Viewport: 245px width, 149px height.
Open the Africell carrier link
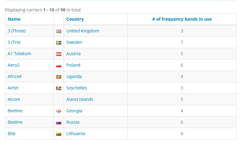coord(15,77)
